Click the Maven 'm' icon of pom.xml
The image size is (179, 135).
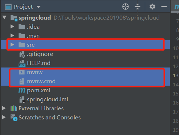(x=22, y=90)
